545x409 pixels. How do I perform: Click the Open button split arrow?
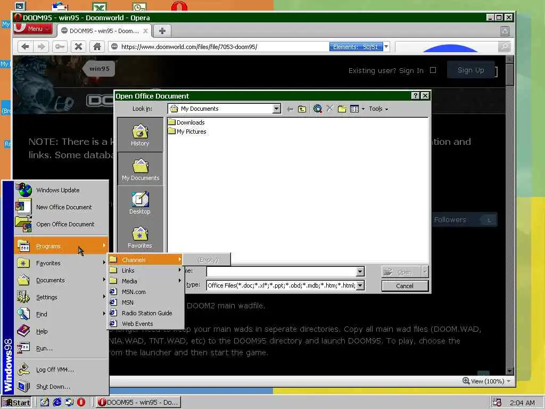click(425, 272)
